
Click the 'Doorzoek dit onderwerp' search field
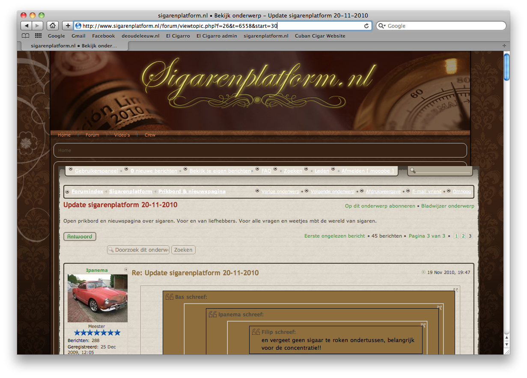(x=138, y=250)
